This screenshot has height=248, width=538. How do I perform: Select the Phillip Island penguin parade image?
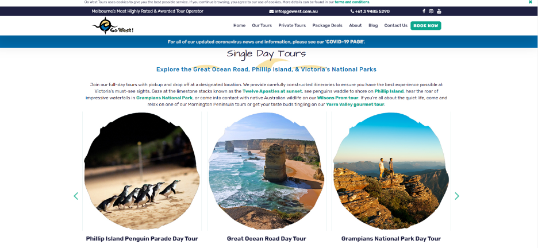point(142,170)
